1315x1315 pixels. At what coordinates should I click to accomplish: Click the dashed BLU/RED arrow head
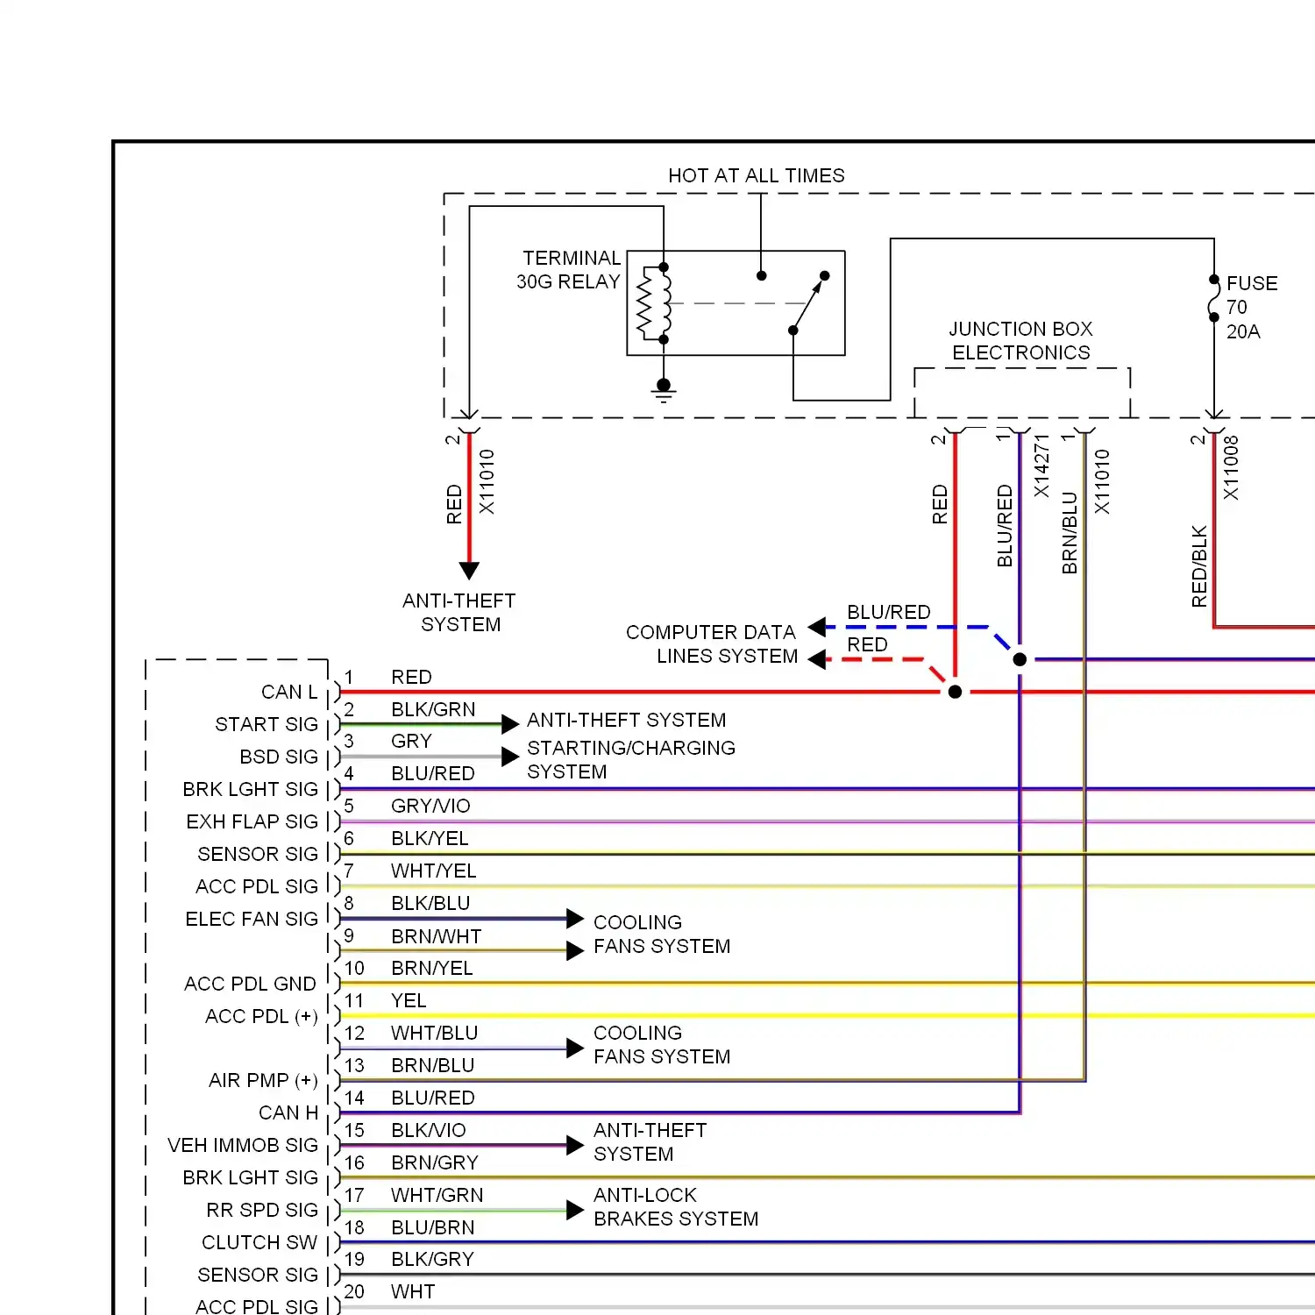click(x=817, y=627)
